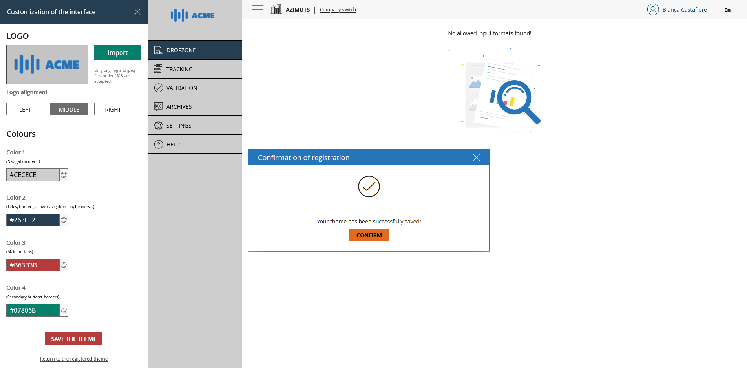Image resolution: width=747 pixels, height=368 pixels.
Task: Open the DROPZONE section icon
Action: tap(158, 50)
